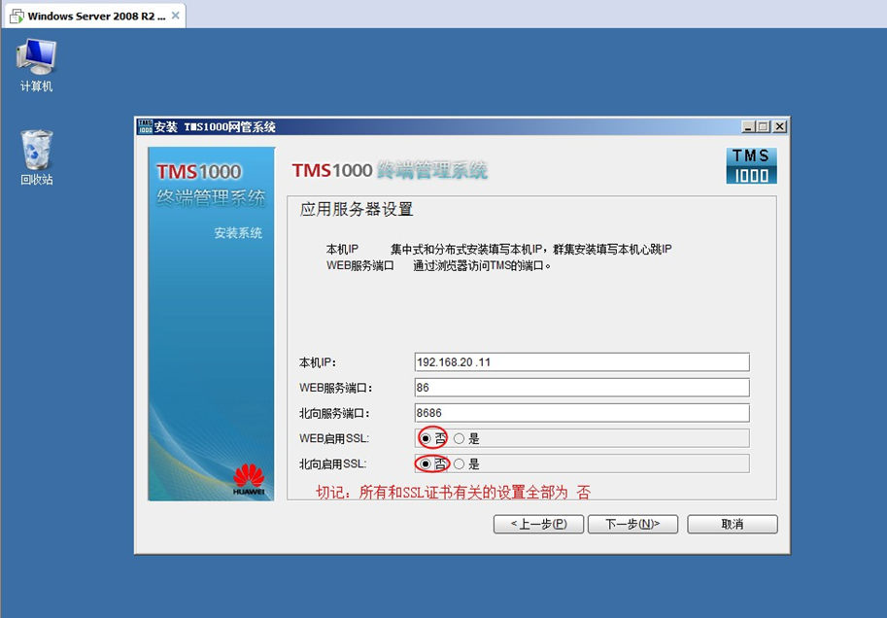Go back with the 上一步(P) button
Viewport: 887px width, 618px height.
click(538, 524)
